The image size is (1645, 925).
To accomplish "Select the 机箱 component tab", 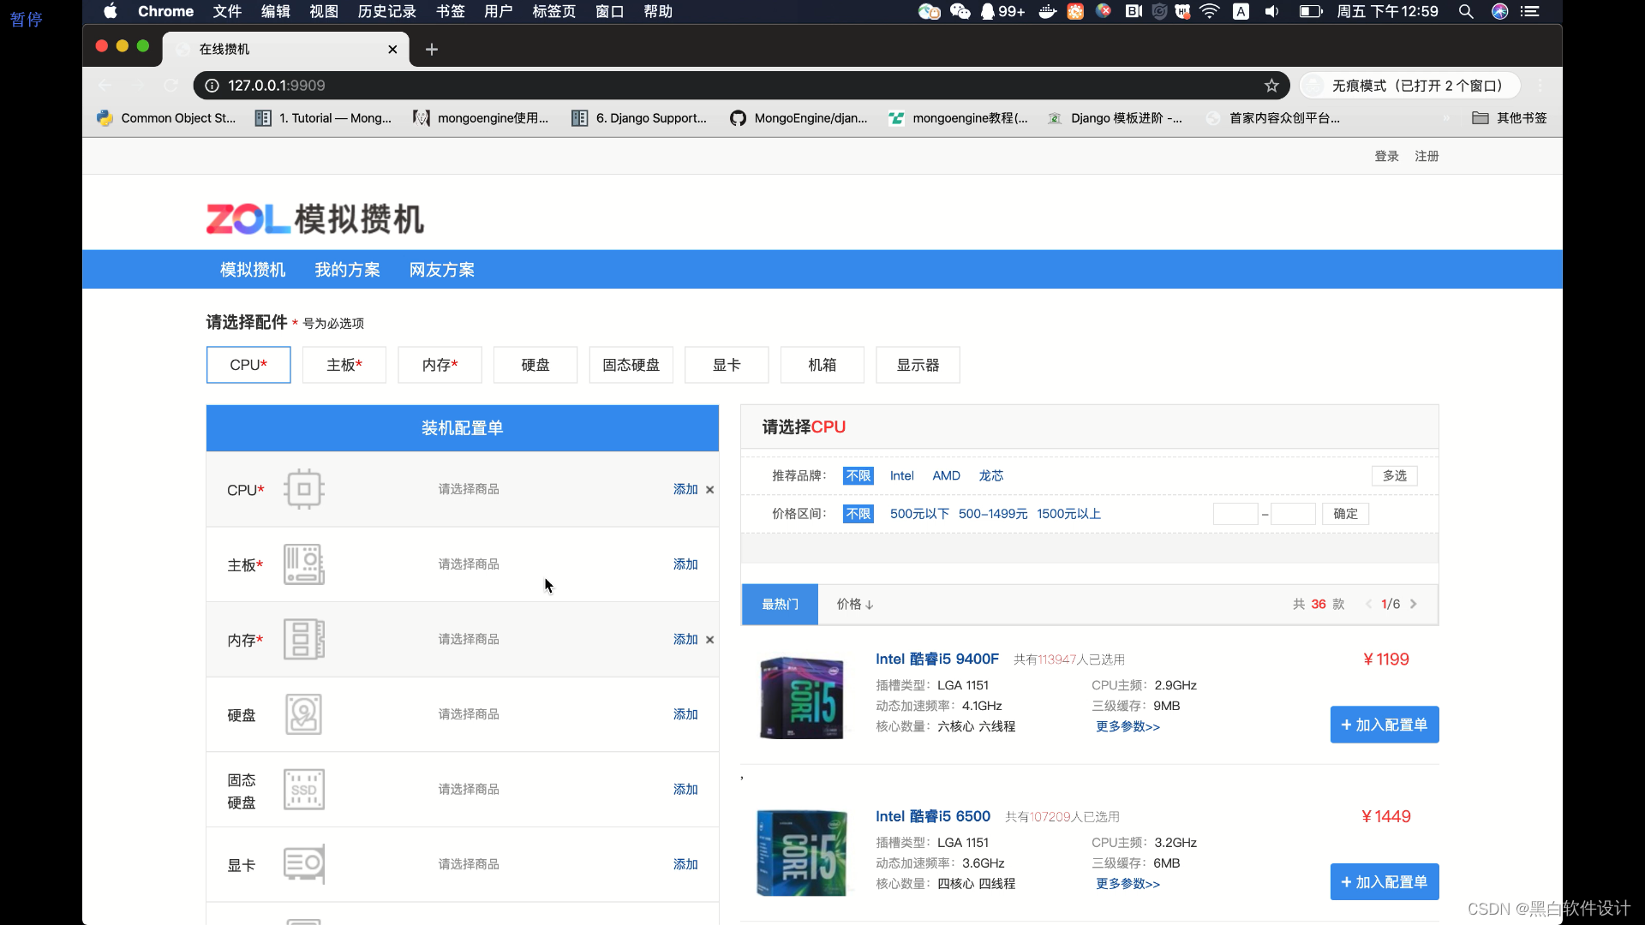I will (x=822, y=365).
